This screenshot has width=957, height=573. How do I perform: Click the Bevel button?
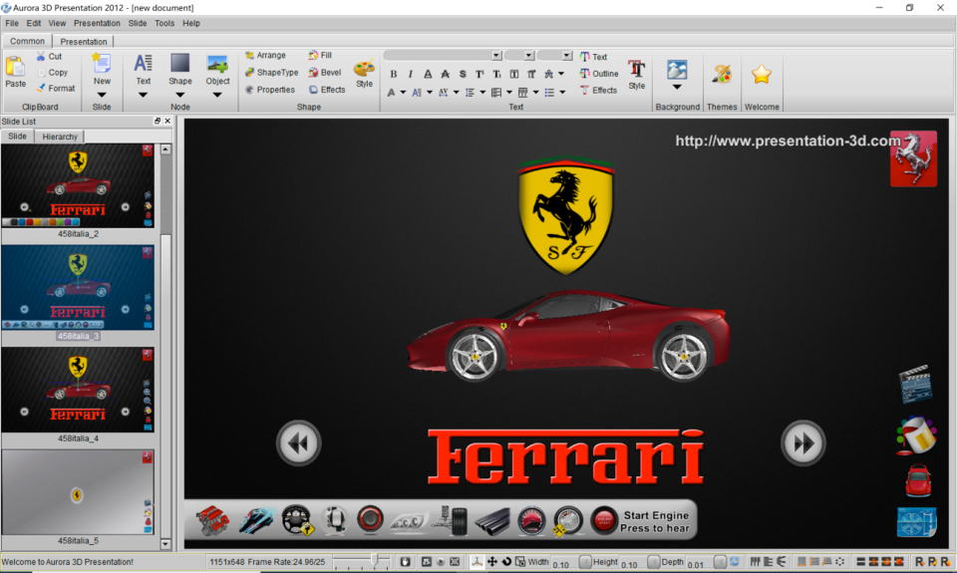(x=325, y=72)
